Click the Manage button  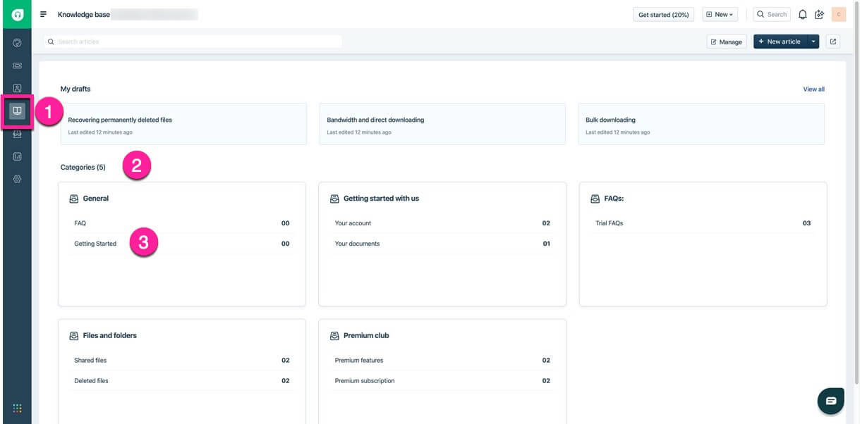coord(727,42)
